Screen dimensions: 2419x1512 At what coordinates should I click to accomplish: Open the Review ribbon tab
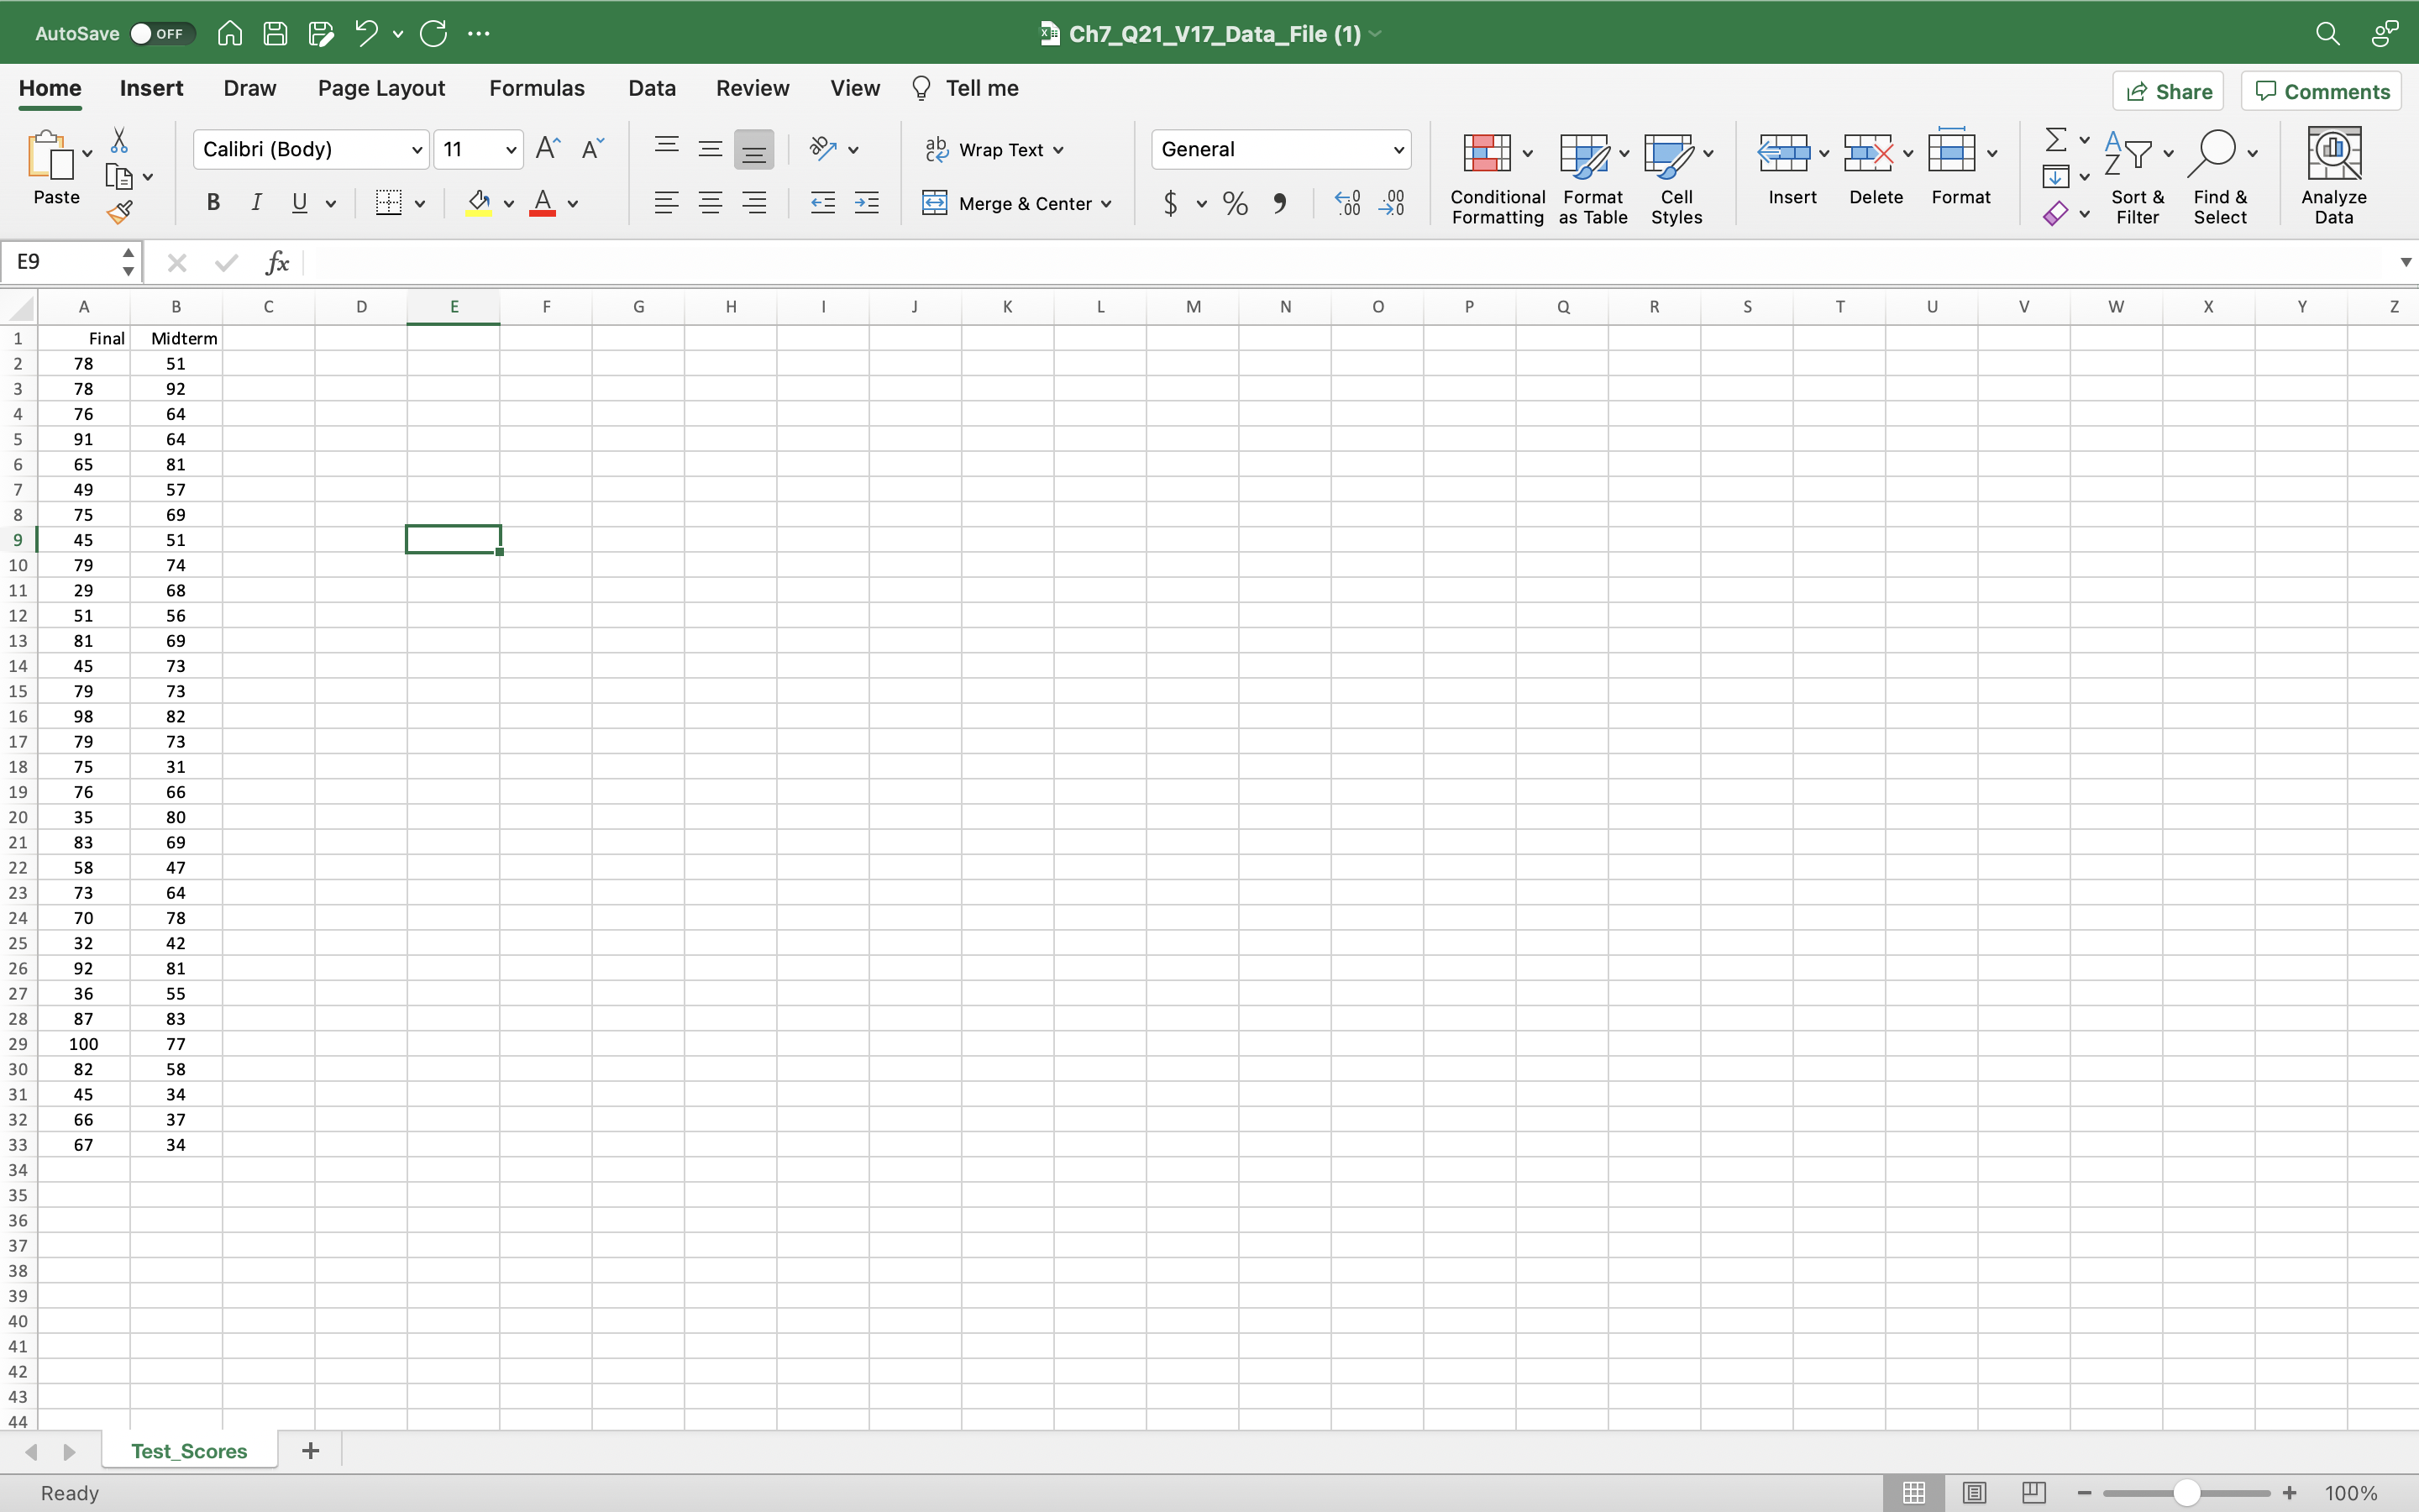752,88
